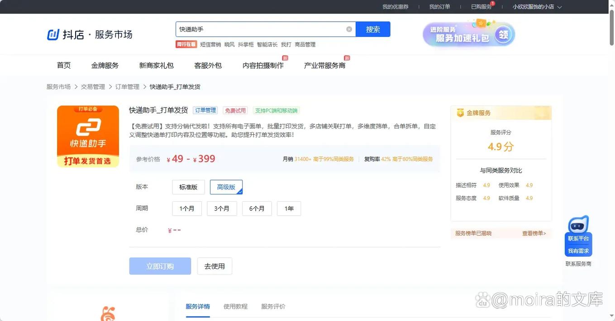Click the 同行在看 red tag
This screenshot has height=321, width=615.
(186, 44)
